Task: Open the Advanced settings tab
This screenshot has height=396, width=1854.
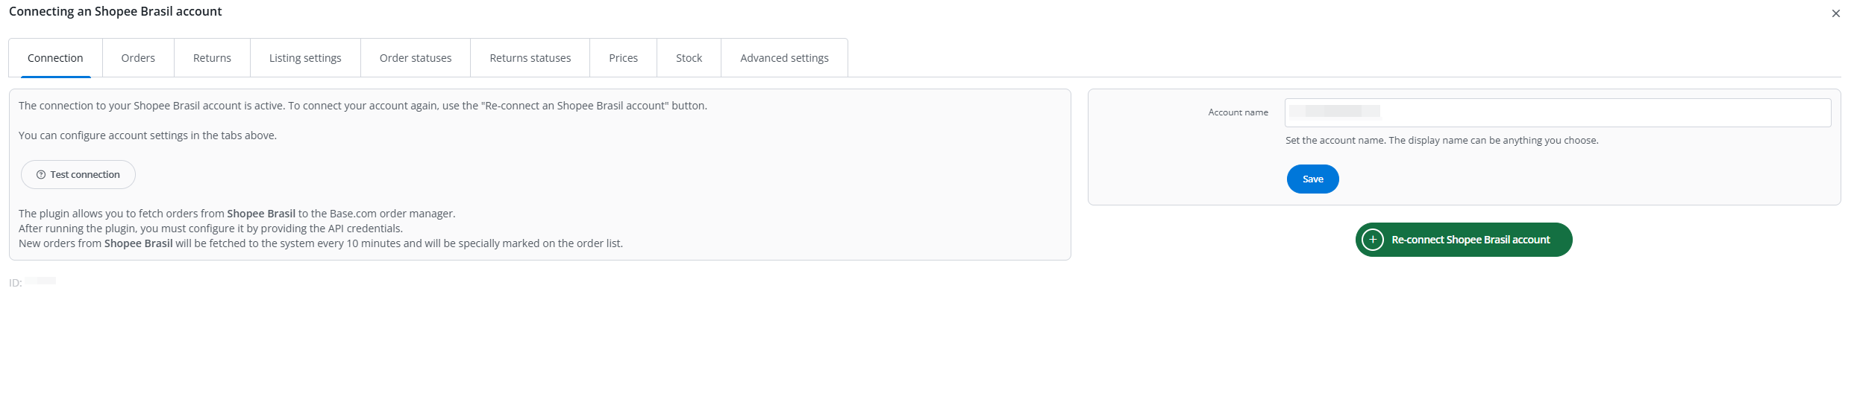Action: click(784, 58)
